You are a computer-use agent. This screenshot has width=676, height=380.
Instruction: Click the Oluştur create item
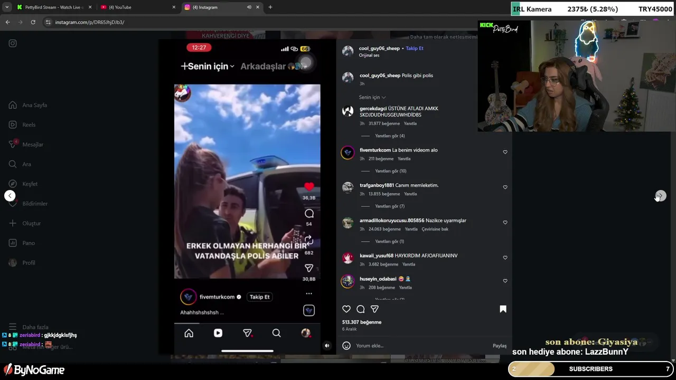click(25, 223)
